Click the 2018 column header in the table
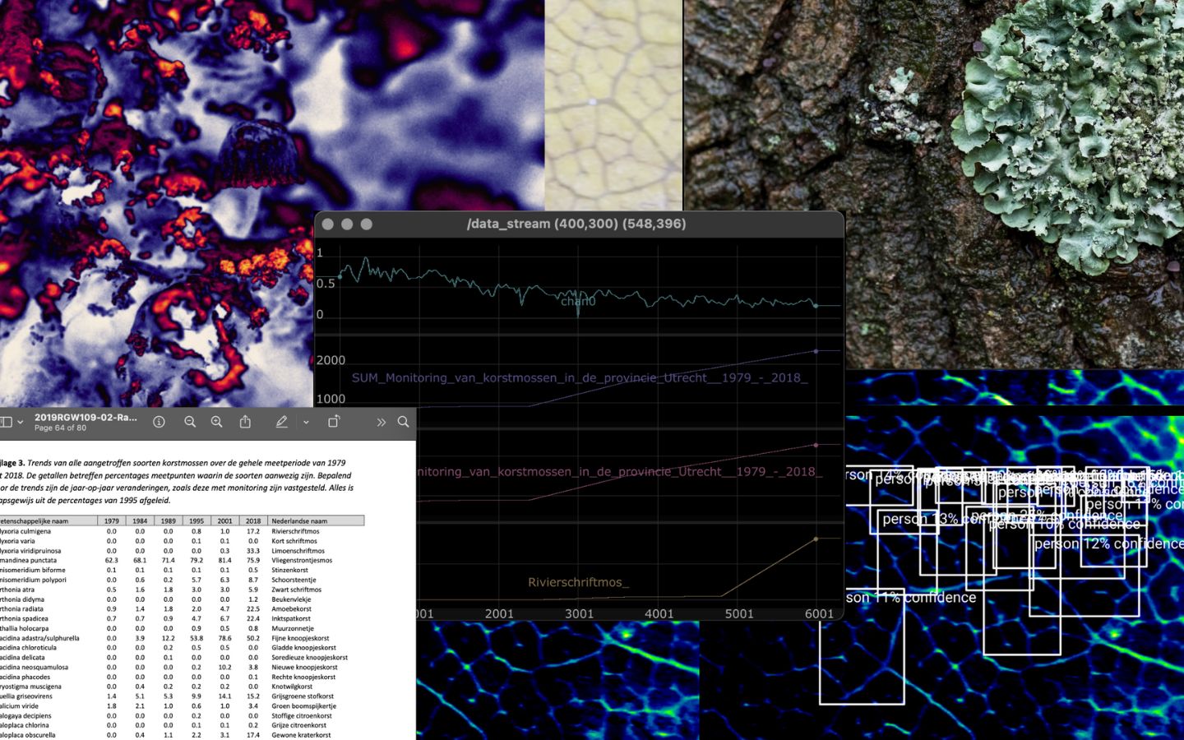Image resolution: width=1184 pixels, height=740 pixels. [253, 520]
